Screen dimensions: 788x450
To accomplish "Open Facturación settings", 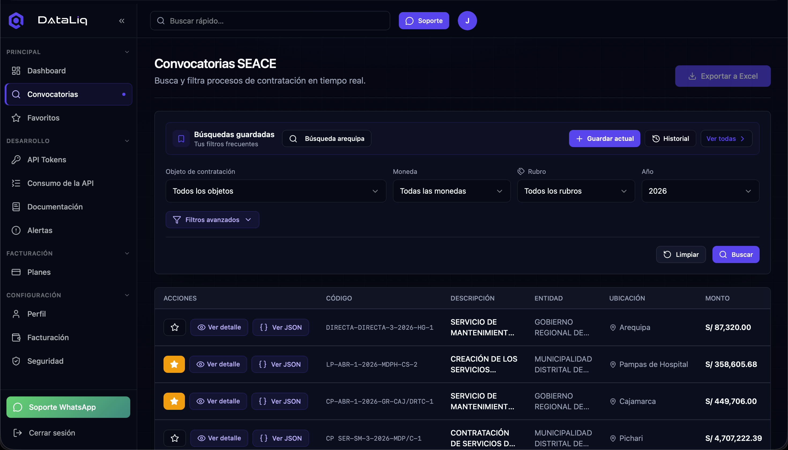I will [69, 337].
